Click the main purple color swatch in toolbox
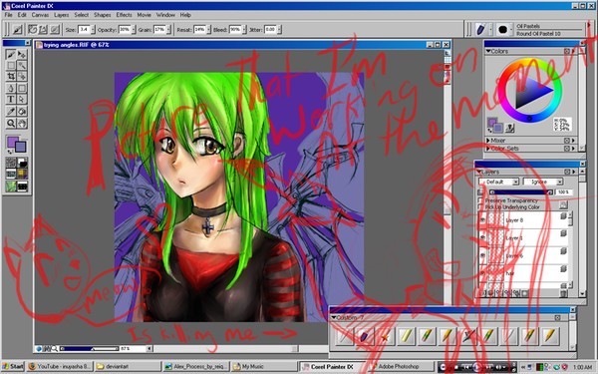Viewport: 598px width, 374px height. (12, 142)
